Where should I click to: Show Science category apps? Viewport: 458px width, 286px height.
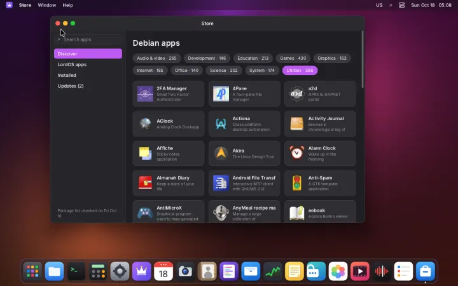224,71
